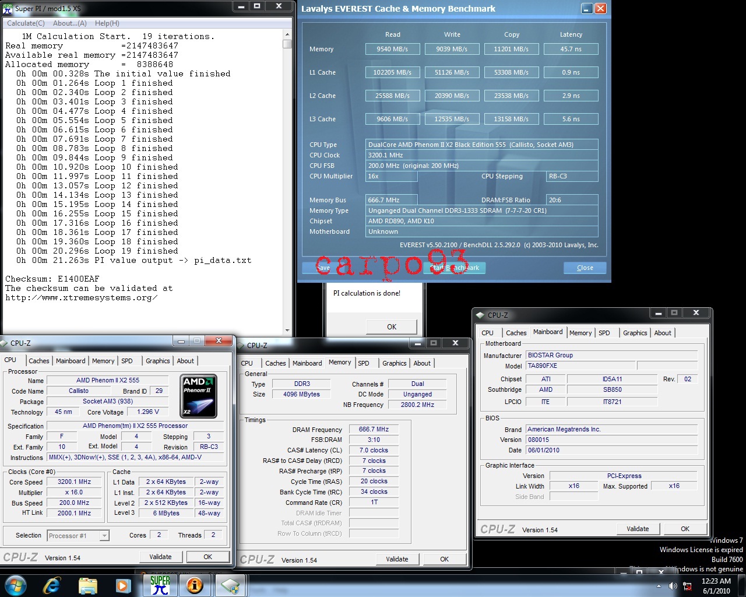Confirm OK on PI calculation is done dialog

point(392,326)
